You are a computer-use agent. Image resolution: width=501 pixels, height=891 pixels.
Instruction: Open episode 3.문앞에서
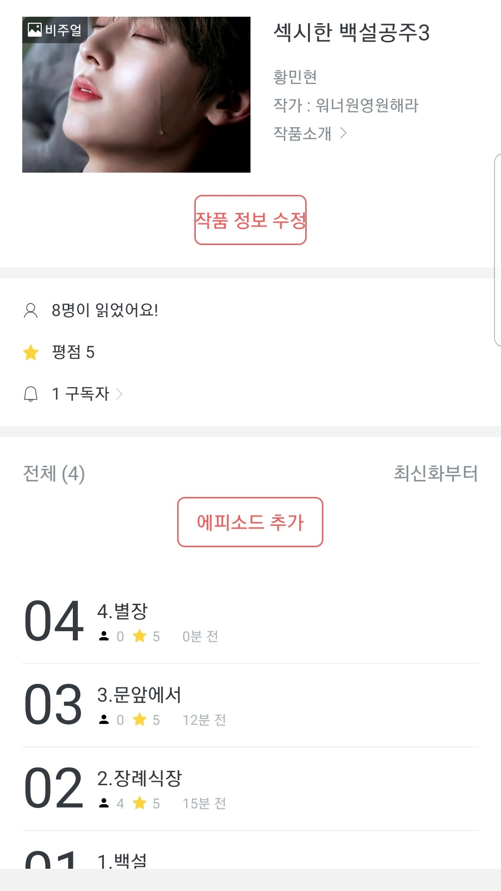click(139, 695)
